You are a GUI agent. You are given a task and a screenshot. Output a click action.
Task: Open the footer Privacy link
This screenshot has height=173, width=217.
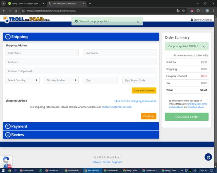[x=97, y=162]
